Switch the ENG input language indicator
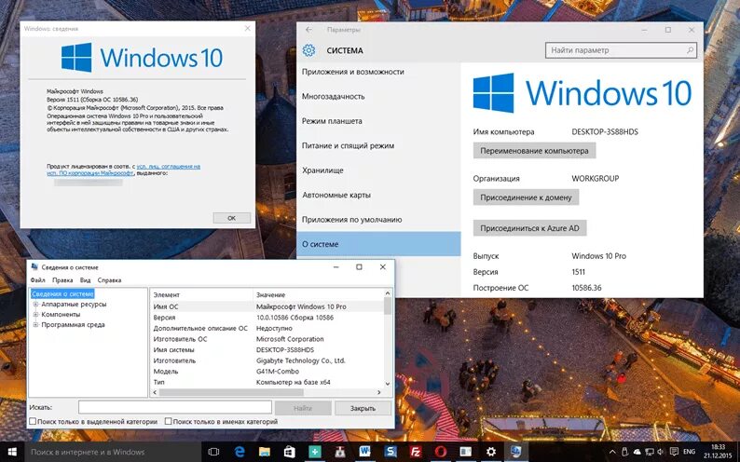 point(689,452)
